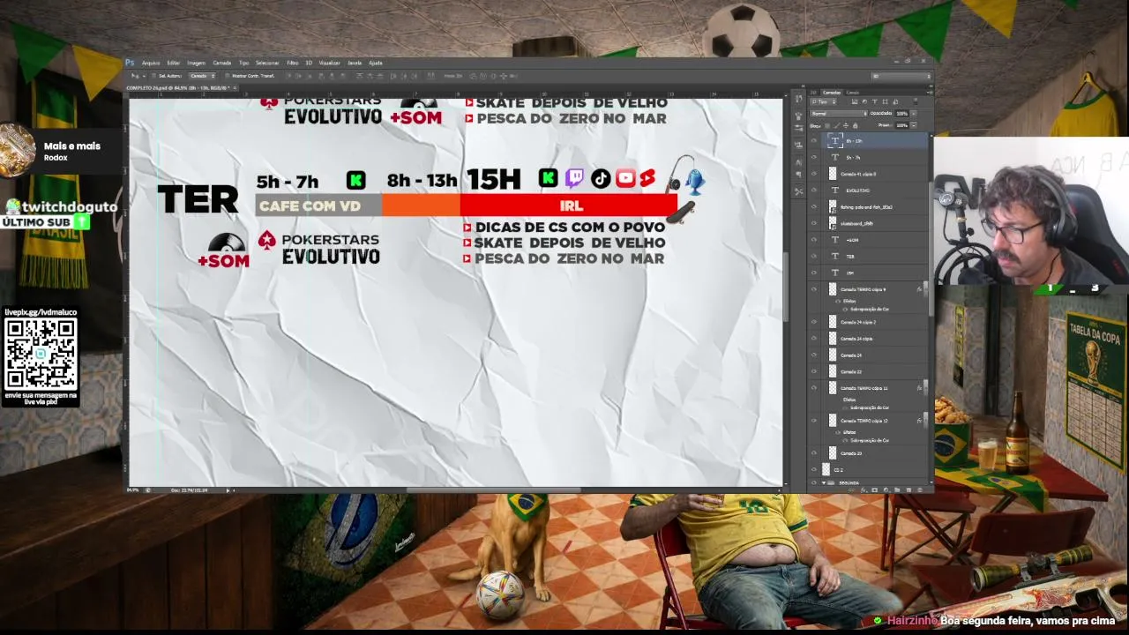Filter layers by adjustment layer icon
Image resolution: width=1129 pixels, height=635 pixels.
(864, 102)
